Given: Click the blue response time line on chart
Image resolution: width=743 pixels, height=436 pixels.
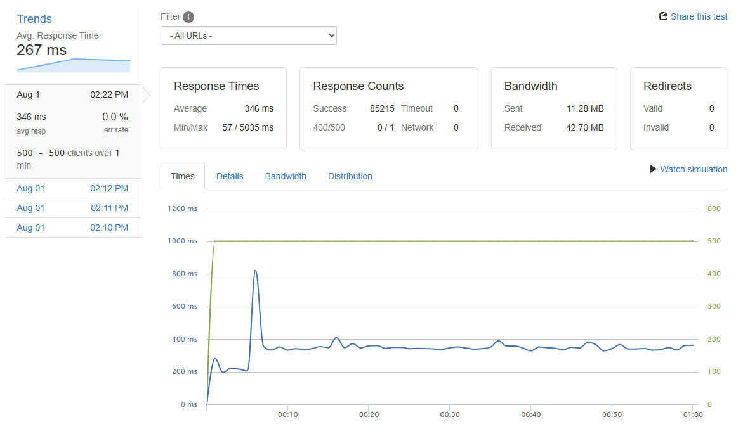Looking at the screenshot, I should (444, 349).
